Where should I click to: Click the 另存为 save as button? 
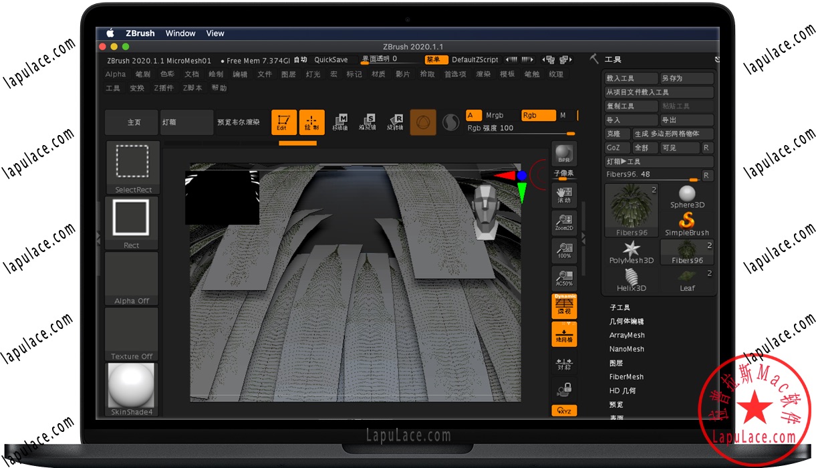click(x=687, y=78)
